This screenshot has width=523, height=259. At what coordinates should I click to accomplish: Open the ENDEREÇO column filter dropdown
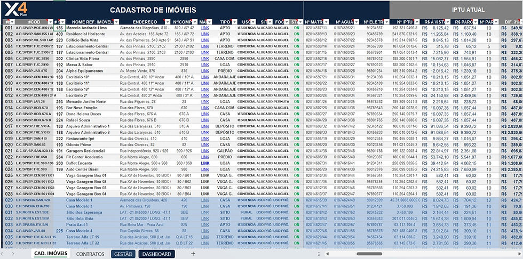click(x=168, y=22)
